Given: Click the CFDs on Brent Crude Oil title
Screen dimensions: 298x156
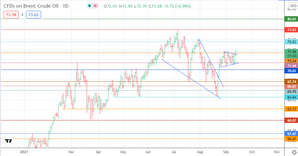Looking at the screenshot, I should tap(31, 6).
